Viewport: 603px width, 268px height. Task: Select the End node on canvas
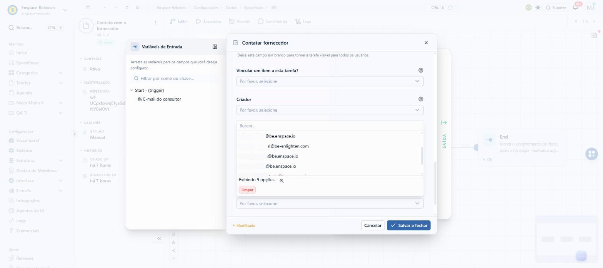(522, 147)
